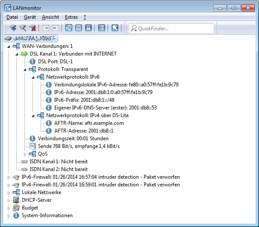Select the AFTR-Name: aftr.example.com entry
Image resolution: width=259 pixels, height=227 pixels.
(89, 123)
